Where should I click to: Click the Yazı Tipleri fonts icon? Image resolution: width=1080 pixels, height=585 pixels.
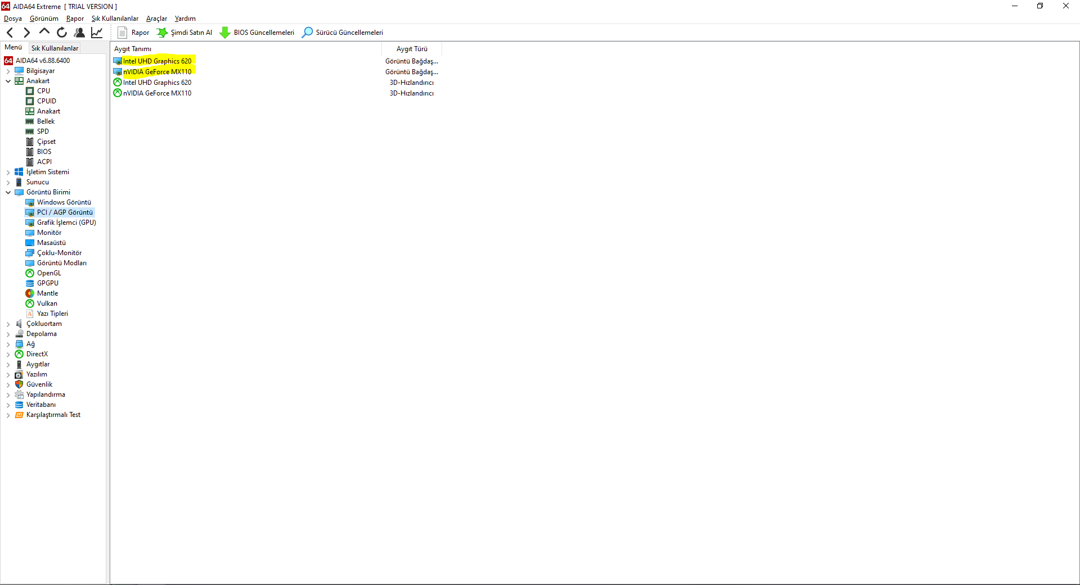pos(30,314)
